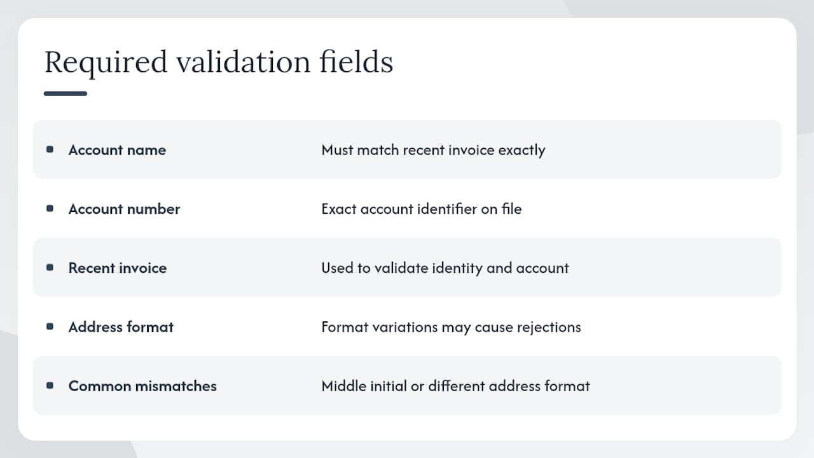Select the Account name label
This screenshot has width=814, height=458.
coord(117,150)
